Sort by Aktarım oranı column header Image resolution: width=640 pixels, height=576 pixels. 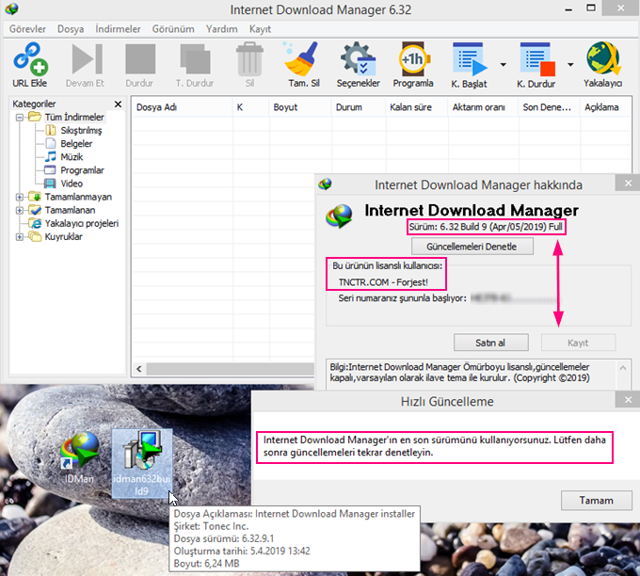[x=483, y=107]
